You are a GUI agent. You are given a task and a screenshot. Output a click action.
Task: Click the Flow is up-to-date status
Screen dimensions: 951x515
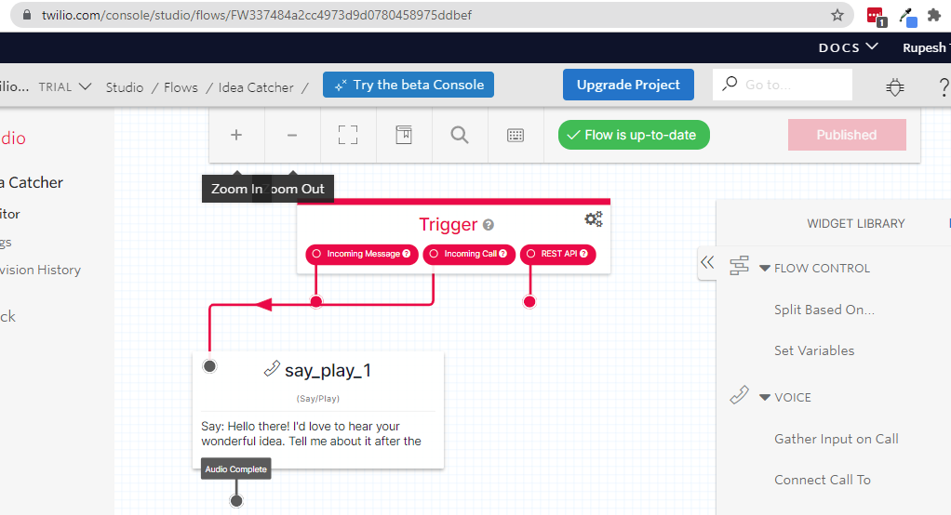point(634,135)
